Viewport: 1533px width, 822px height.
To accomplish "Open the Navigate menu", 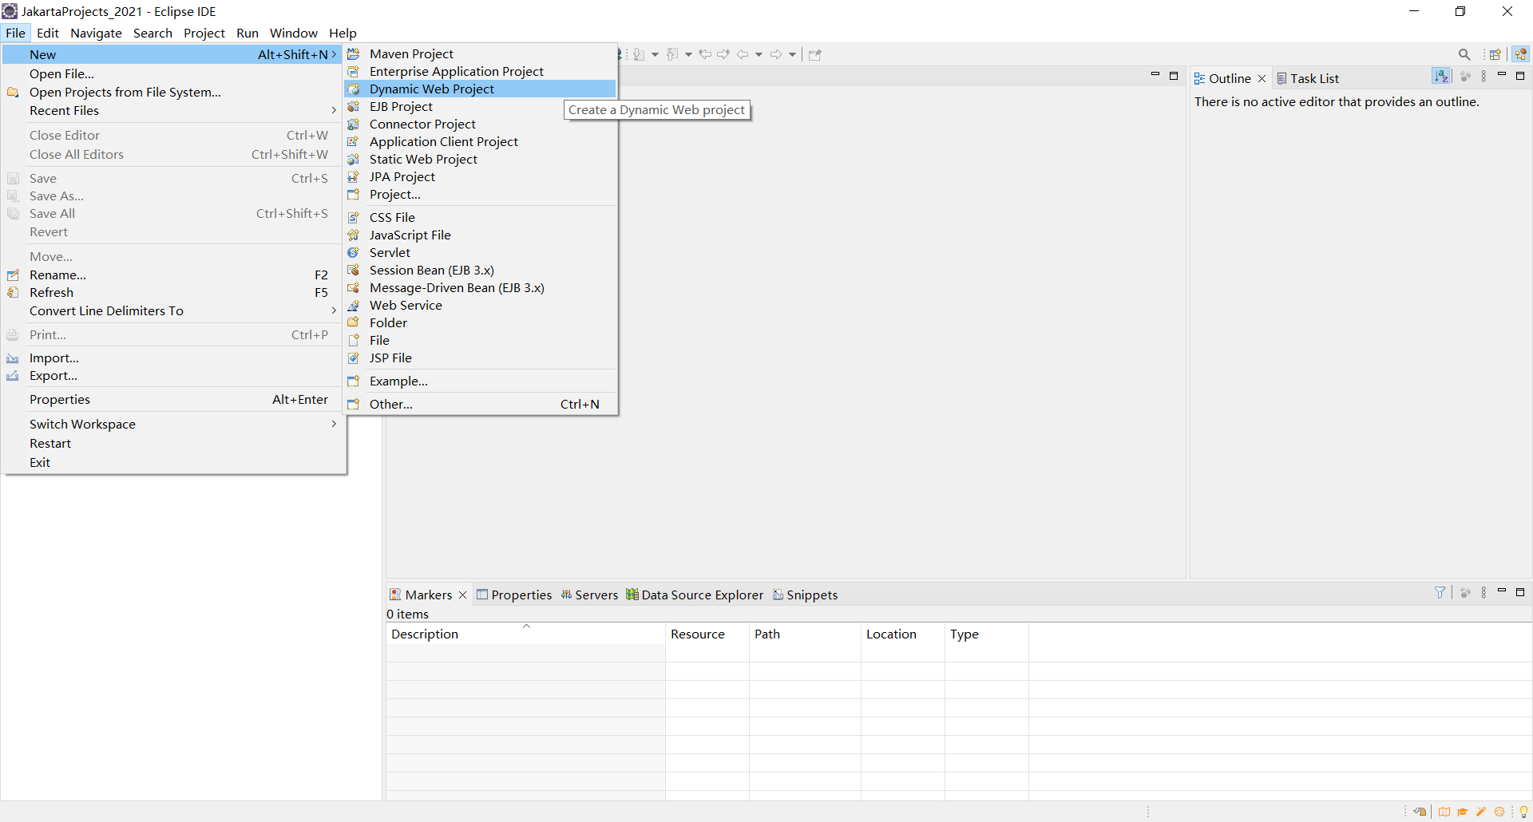I will 96,33.
